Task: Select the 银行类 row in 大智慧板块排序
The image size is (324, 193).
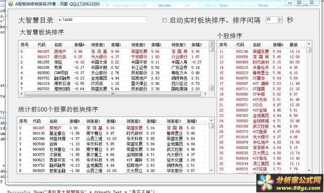Action: click(114, 57)
